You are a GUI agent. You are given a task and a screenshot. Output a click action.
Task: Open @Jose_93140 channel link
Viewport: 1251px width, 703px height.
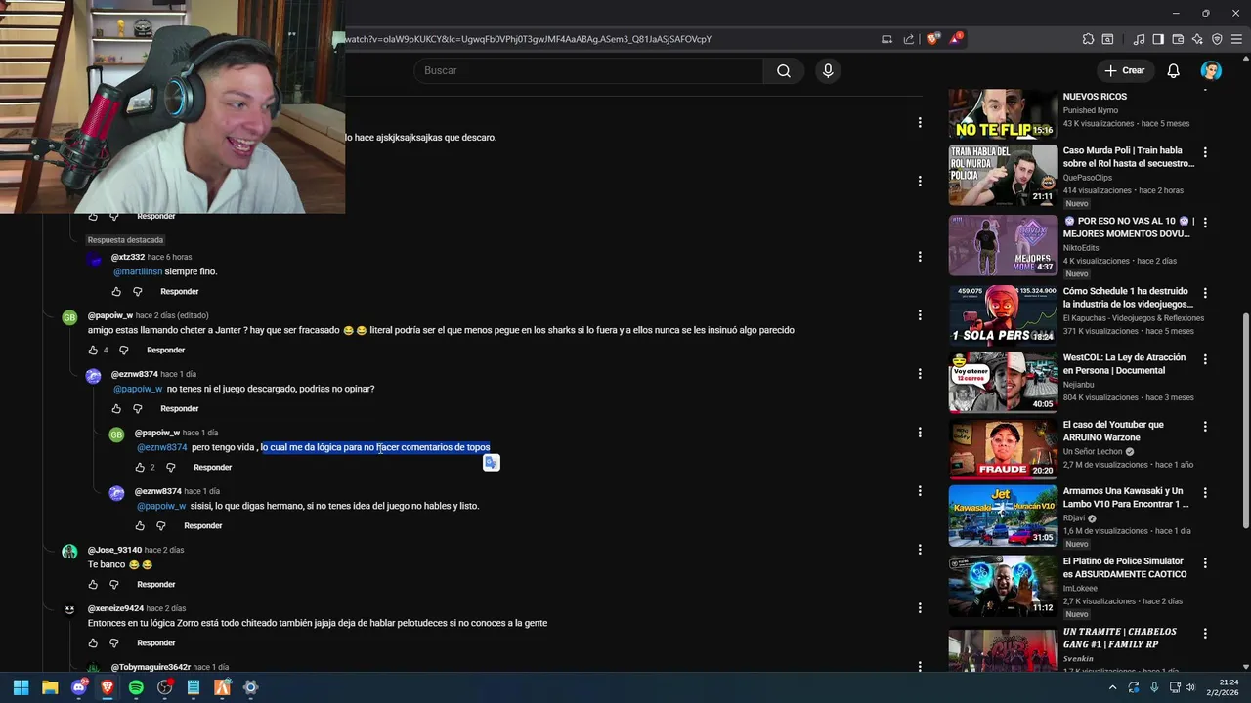coord(114,550)
